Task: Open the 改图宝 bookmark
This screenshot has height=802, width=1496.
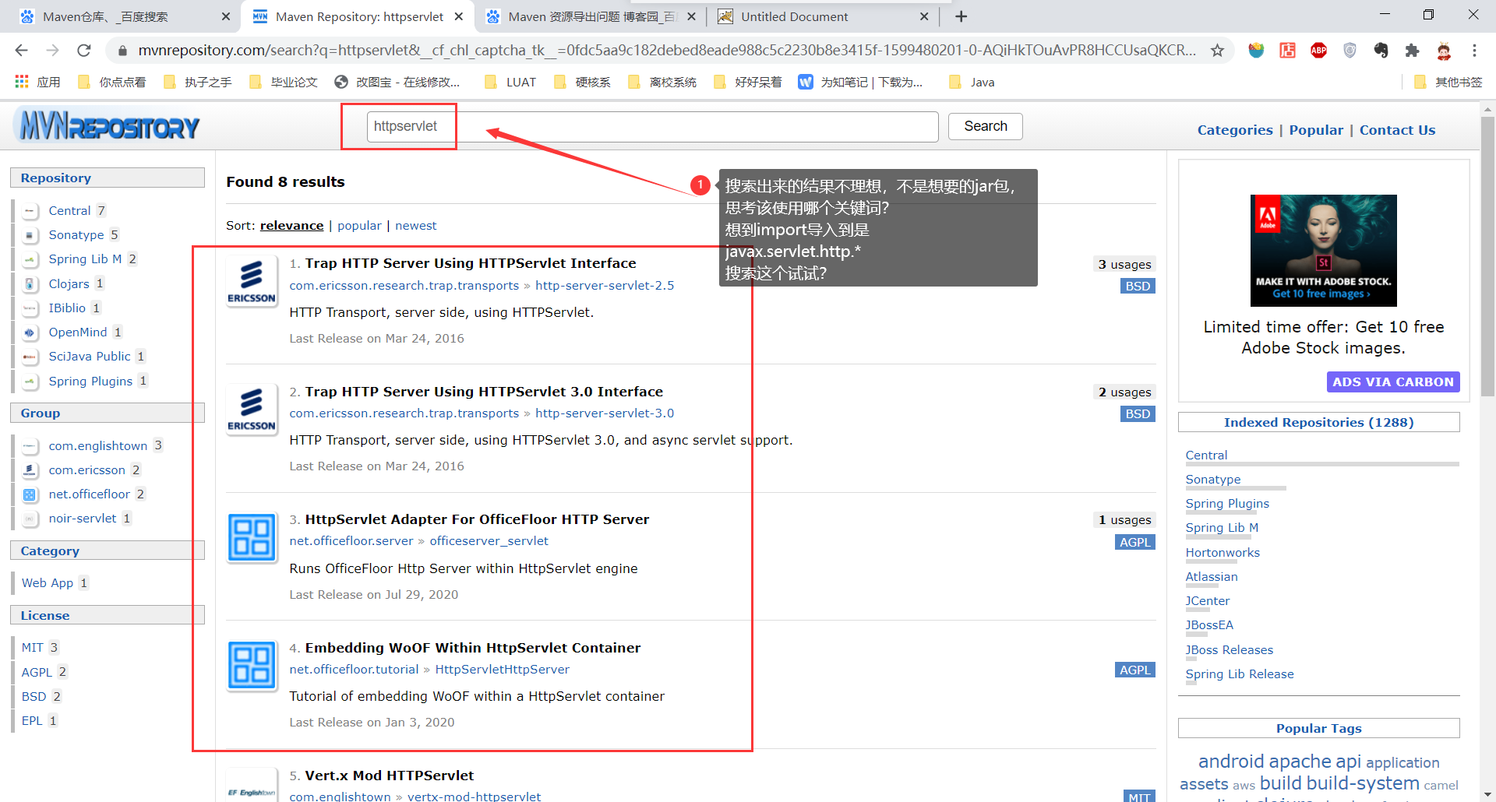Action: click(x=397, y=82)
